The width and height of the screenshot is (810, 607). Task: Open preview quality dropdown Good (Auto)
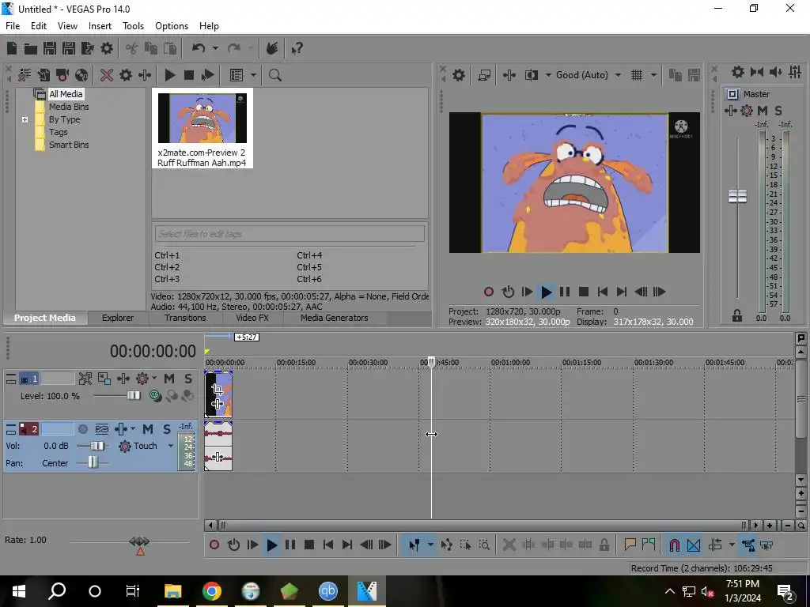pyautogui.click(x=618, y=75)
